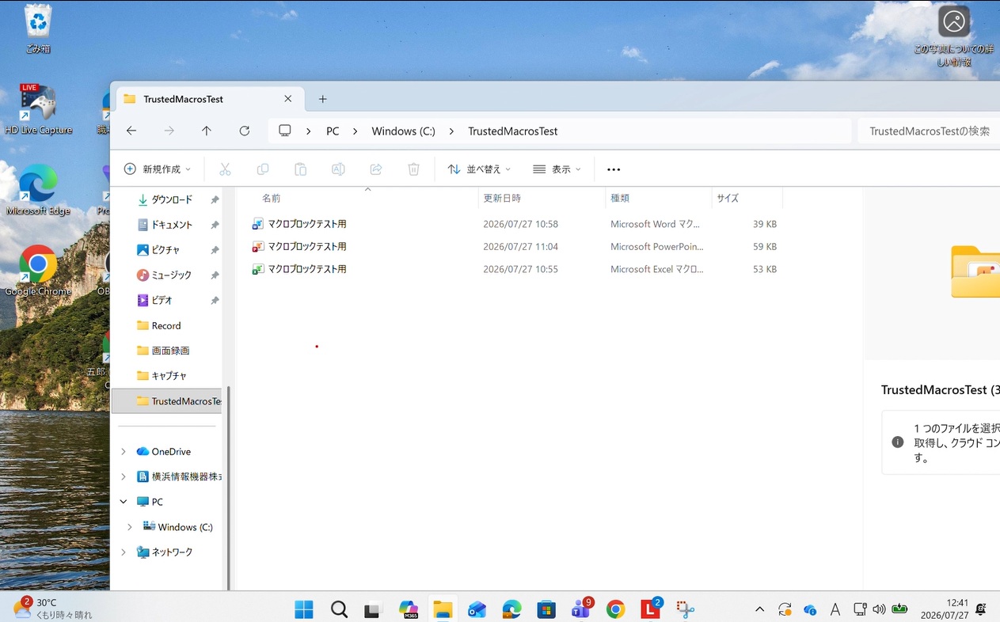The height and width of the screenshot is (622, 1000).
Task: Click the Rename icon in toolbar
Action: [338, 169]
